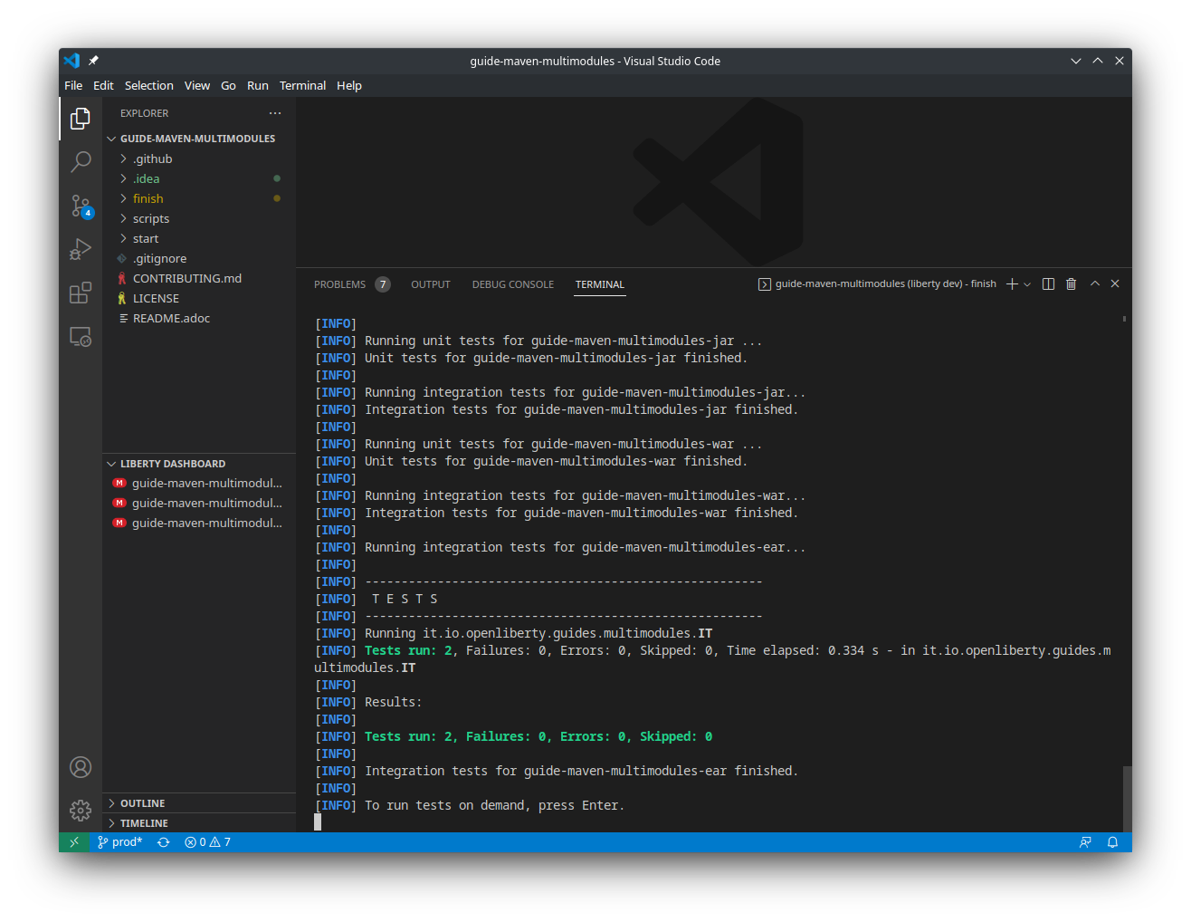Close the terminal panel

click(x=1115, y=283)
